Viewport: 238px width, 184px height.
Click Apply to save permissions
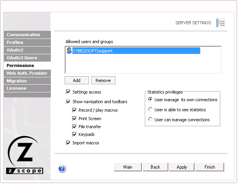[x=182, y=167]
